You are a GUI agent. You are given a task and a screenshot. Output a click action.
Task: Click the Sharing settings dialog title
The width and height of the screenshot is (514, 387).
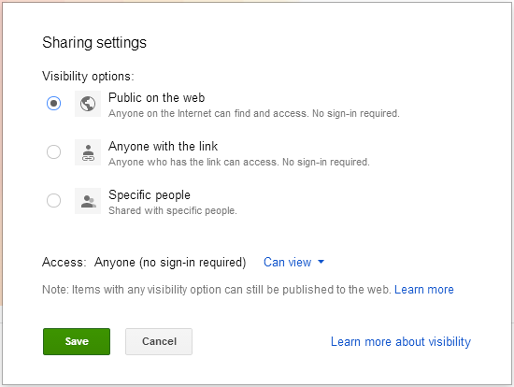tap(94, 43)
